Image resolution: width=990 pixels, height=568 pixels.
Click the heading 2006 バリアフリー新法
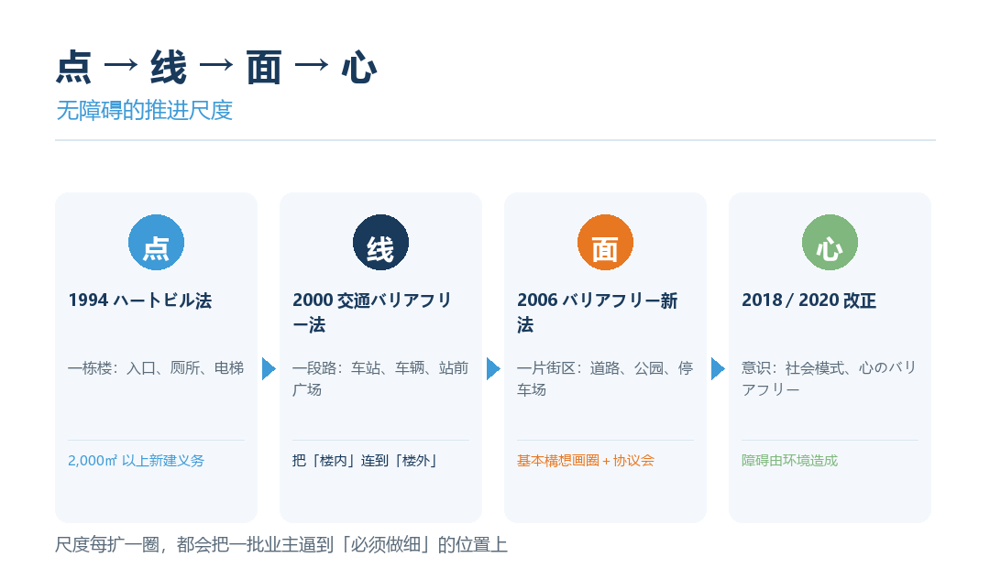click(598, 312)
